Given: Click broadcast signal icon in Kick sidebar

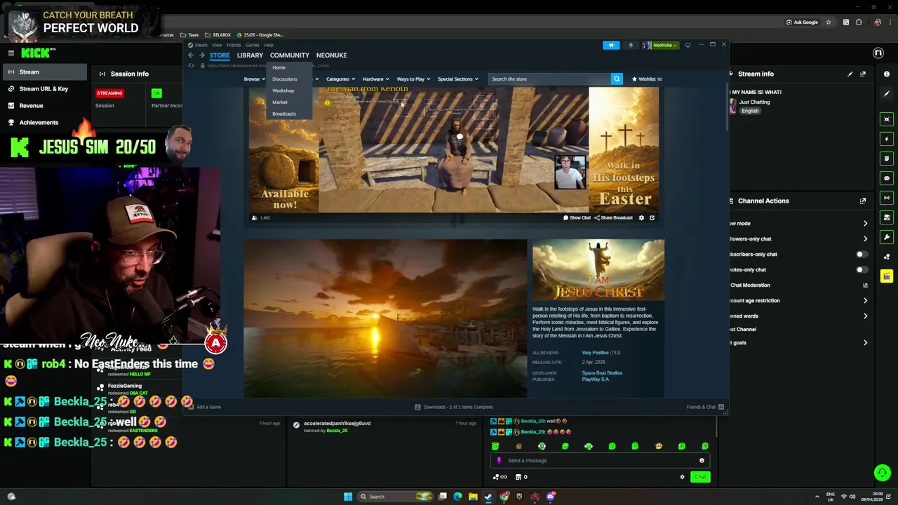Looking at the screenshot, I should click(x=887, y=198).
